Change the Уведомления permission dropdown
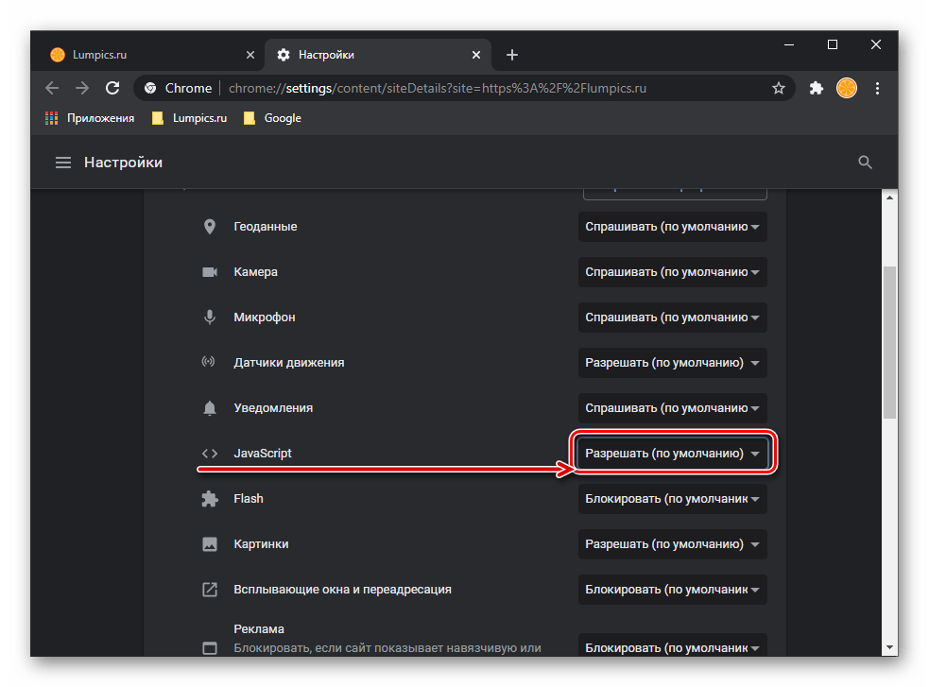This screenshot has width=929, height=687. (672, 408)
